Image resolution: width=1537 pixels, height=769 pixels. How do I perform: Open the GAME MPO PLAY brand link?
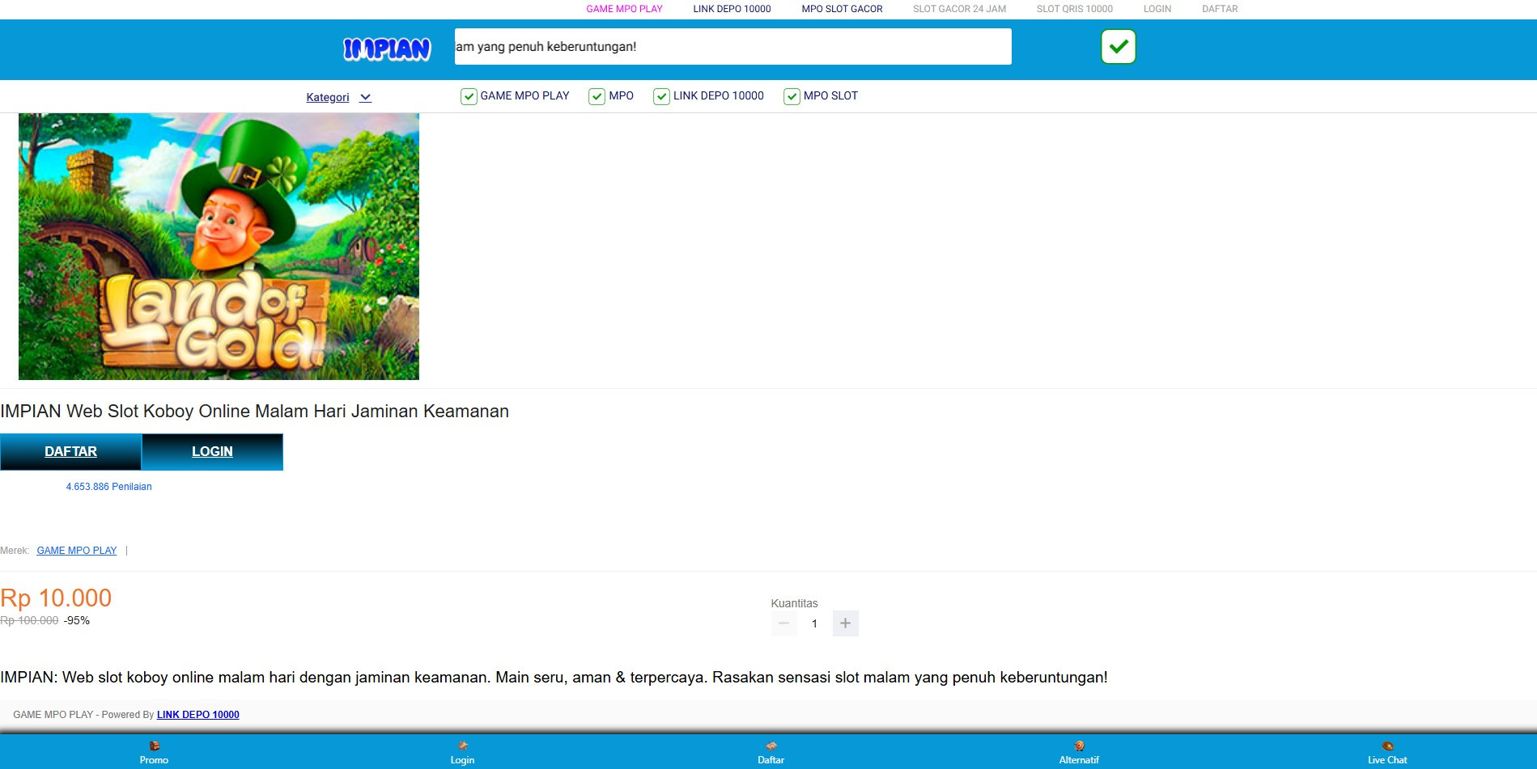click(x=77, y=551)
